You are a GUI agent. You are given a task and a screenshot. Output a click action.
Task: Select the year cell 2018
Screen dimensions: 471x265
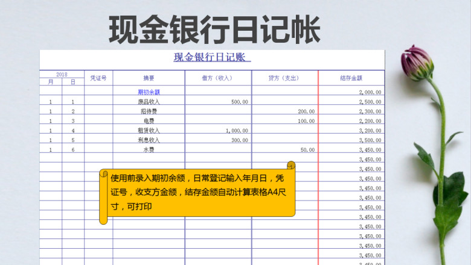(62, 74)
